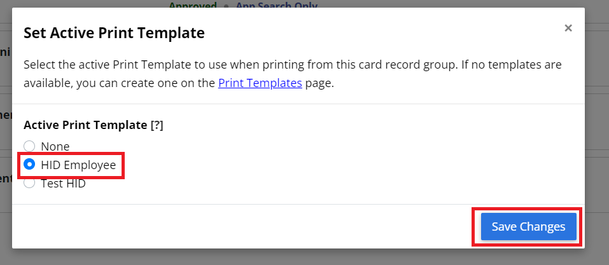Click the 'HID Employee' option label text
The width and height of the screenshot is (609, 265).
[78, 165]
